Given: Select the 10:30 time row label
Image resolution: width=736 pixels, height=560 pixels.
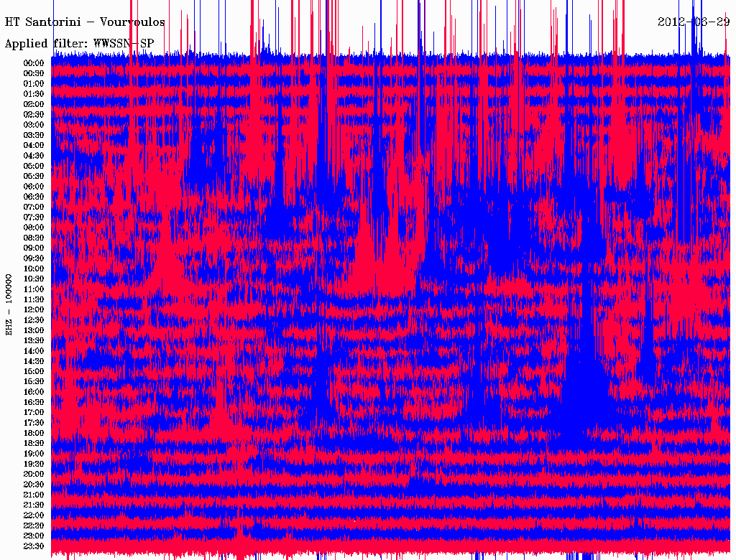Looking at the screenshot, I should pos(34,279).
